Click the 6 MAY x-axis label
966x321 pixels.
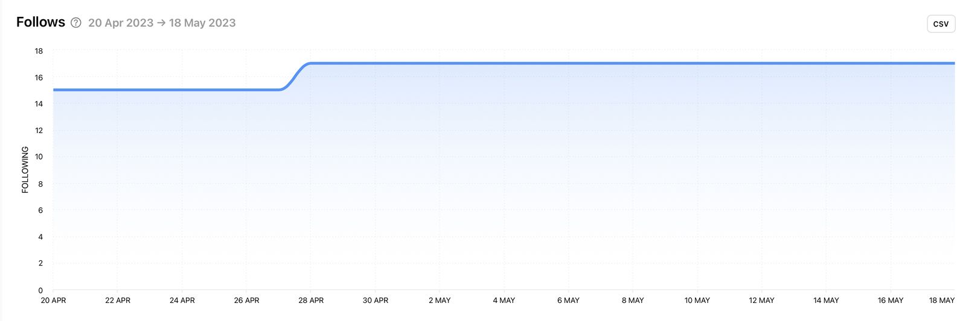568,300
